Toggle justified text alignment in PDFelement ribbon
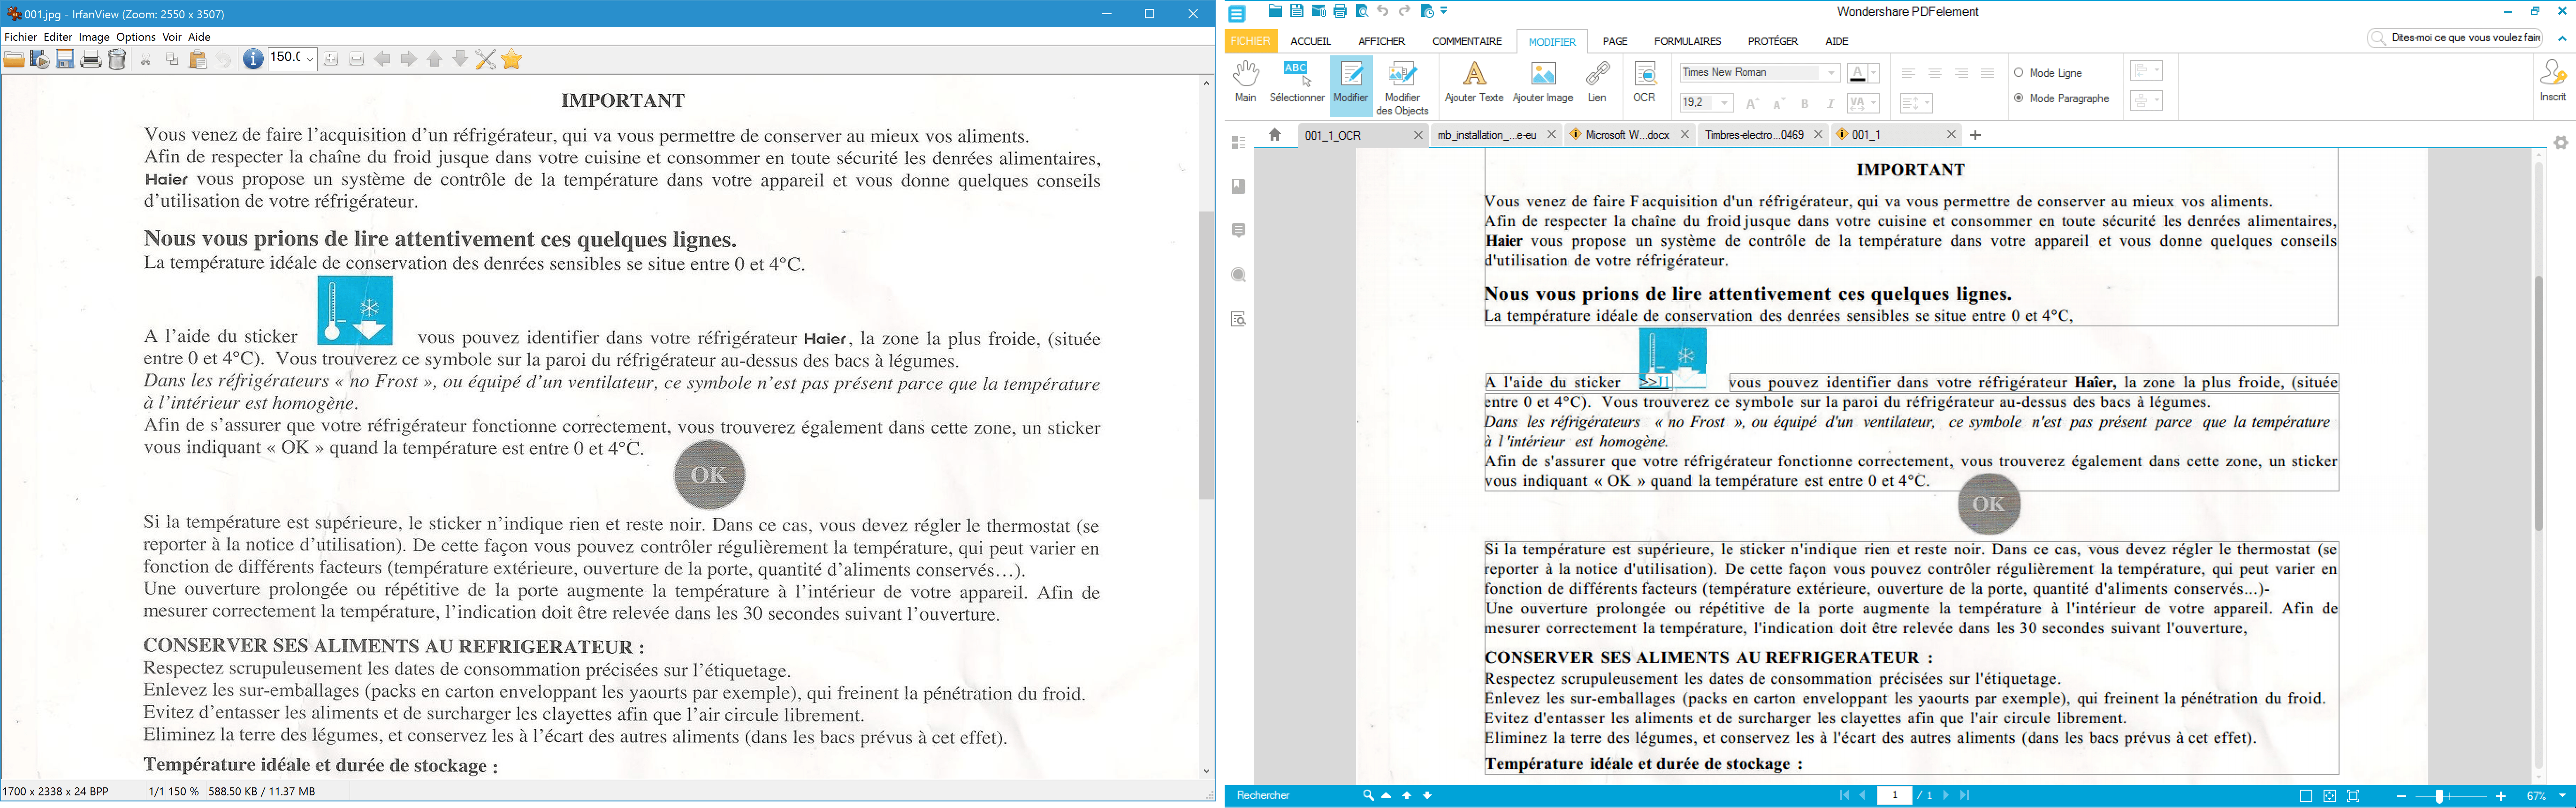Viewport: 2576px width, 808px height. 1988,73
